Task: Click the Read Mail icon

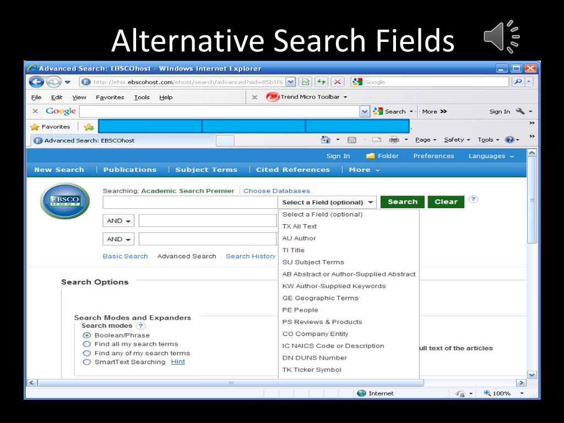Action: point(377,139)
